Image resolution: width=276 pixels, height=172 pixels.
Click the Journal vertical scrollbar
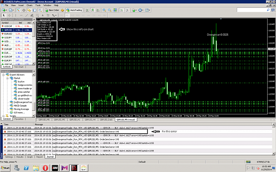coord(273,139)
